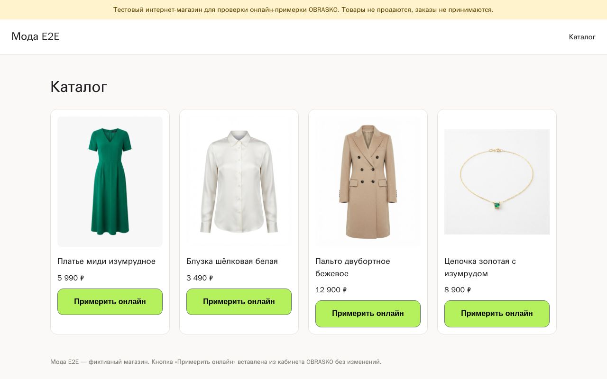Click the price 3 490 ₽

tap(200, 278)
